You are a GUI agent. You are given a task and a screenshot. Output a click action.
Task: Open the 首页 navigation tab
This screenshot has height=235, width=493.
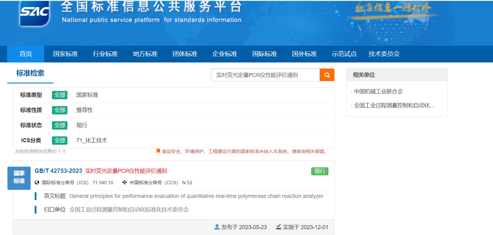pyautogui.click(x=26, y=54)
